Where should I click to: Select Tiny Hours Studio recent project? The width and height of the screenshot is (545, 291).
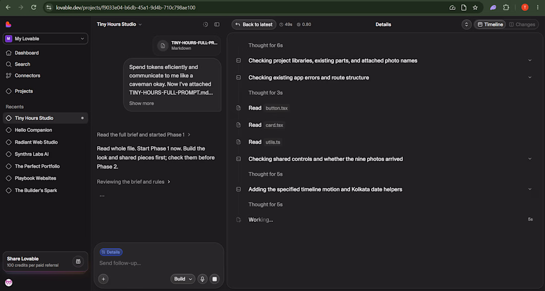tap(46, 118)
